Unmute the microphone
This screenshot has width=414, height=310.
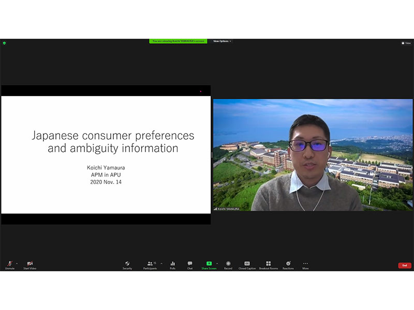(9, 265)
